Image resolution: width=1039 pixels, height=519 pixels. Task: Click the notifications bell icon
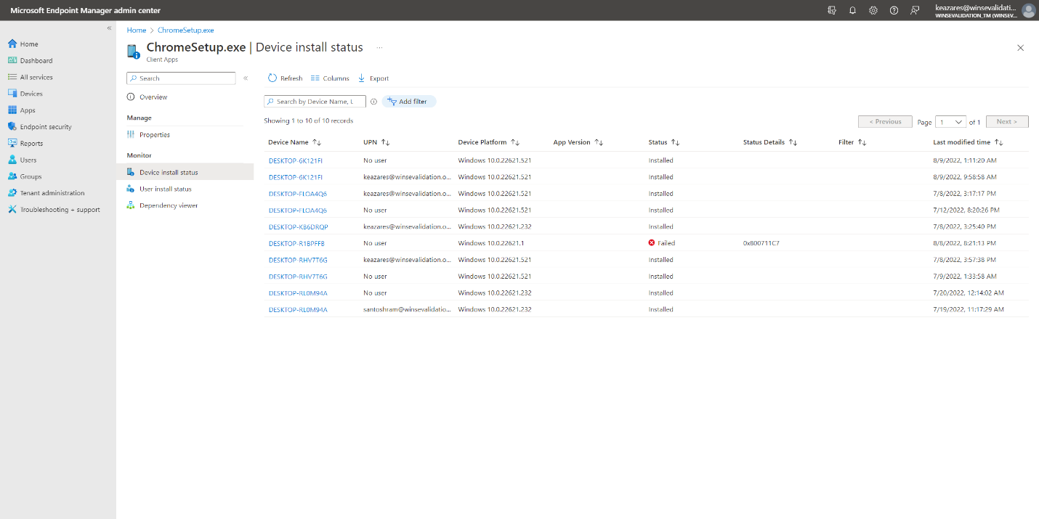[x=852, y=10]
